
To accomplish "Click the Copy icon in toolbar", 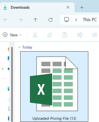I will pyautogui.click(x=50, y=35).
